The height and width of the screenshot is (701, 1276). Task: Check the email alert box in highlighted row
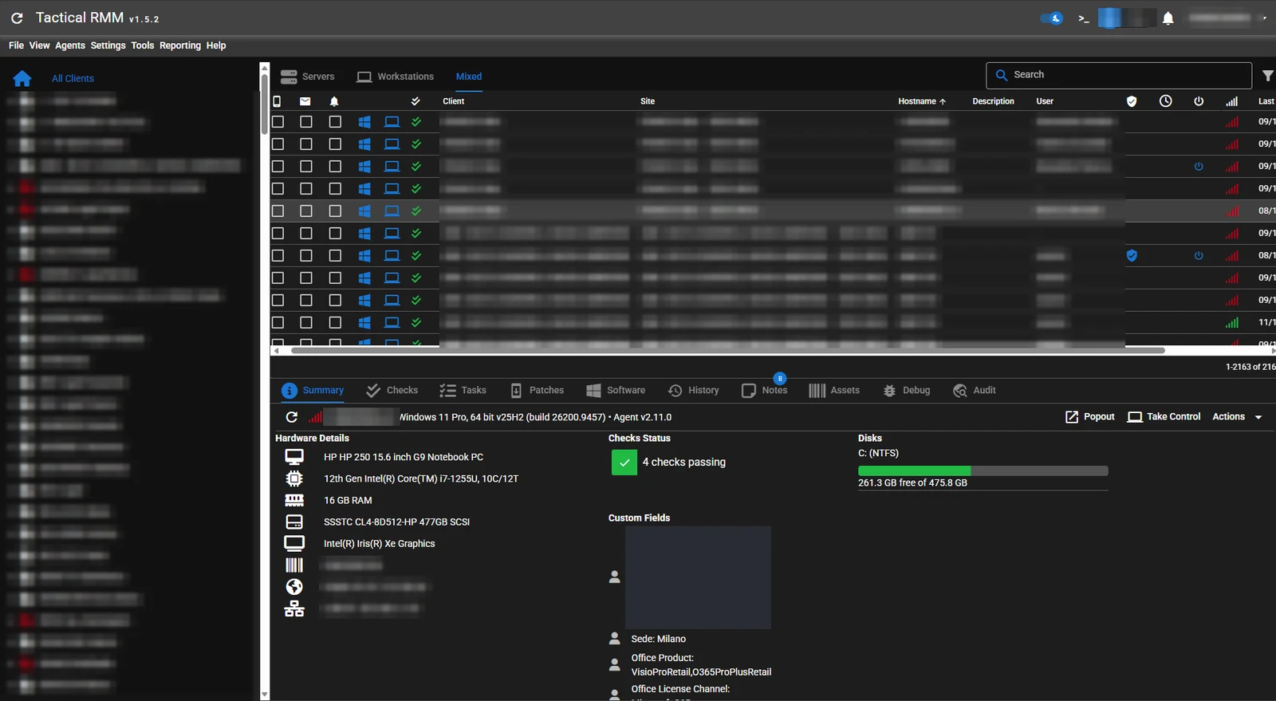[x=306, y=211]
